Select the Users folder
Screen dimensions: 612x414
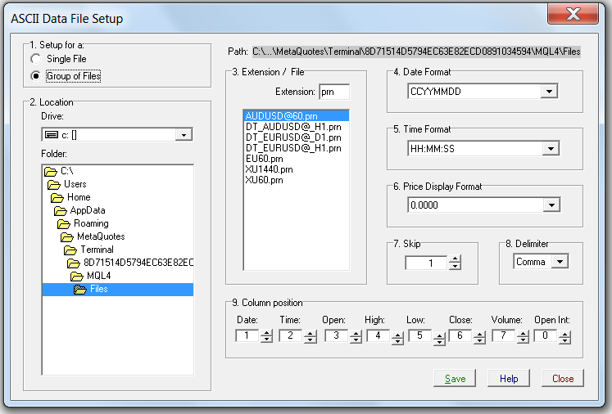pos(66,184)
